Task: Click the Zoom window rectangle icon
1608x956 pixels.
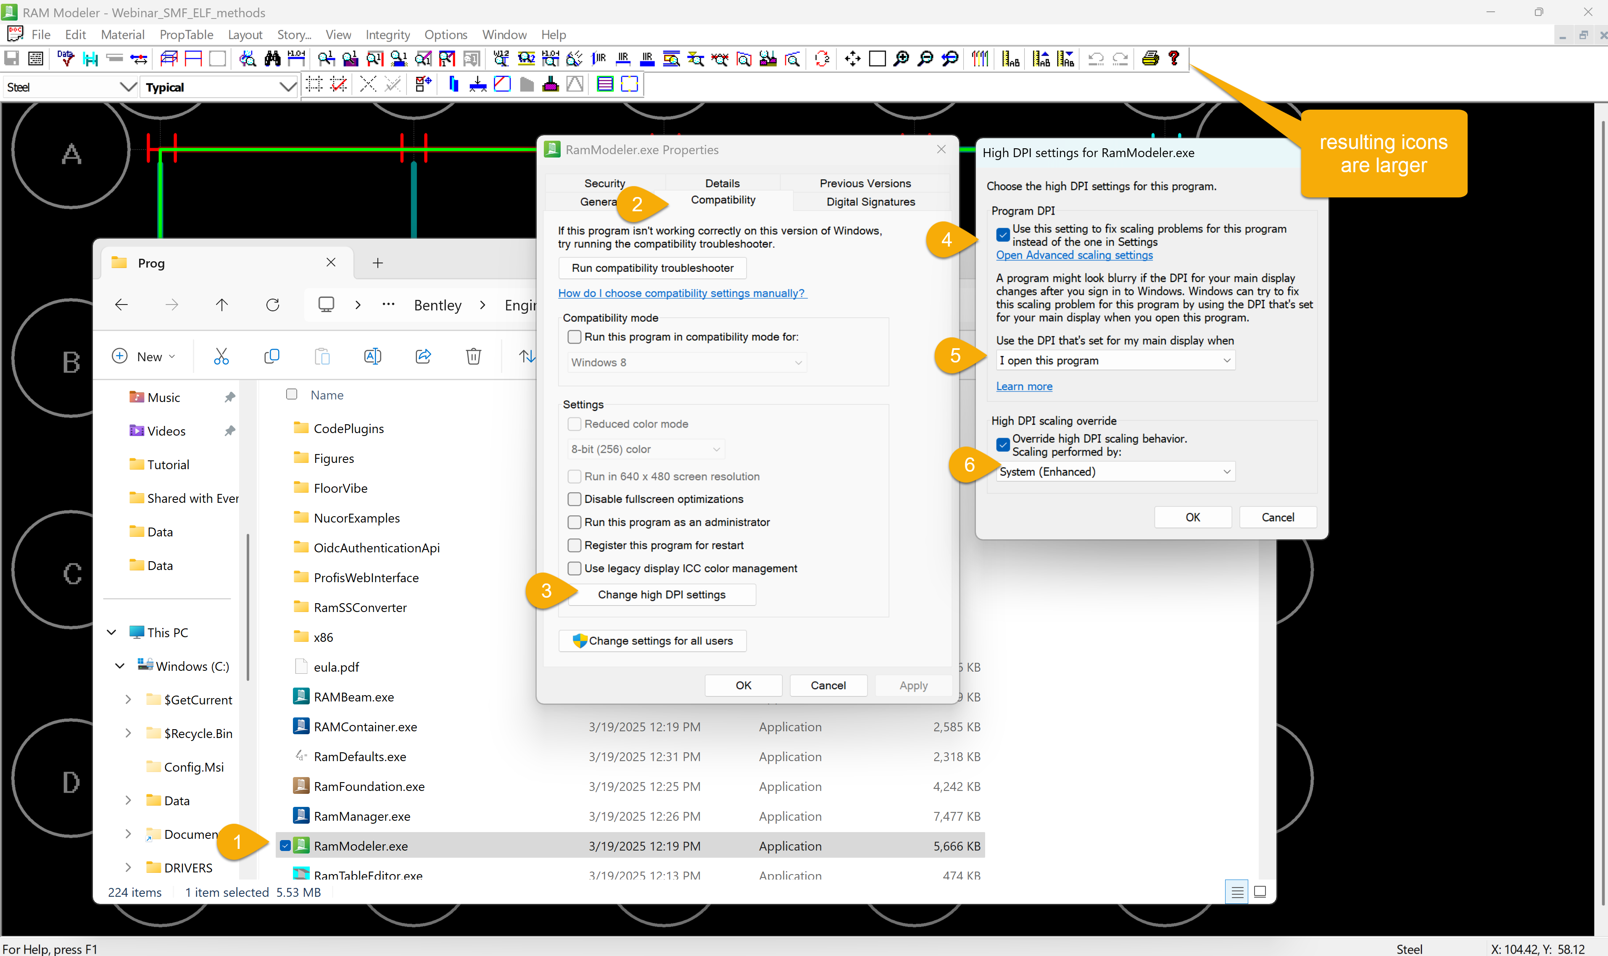Action: pyautogui.click(x=877, y=59)
